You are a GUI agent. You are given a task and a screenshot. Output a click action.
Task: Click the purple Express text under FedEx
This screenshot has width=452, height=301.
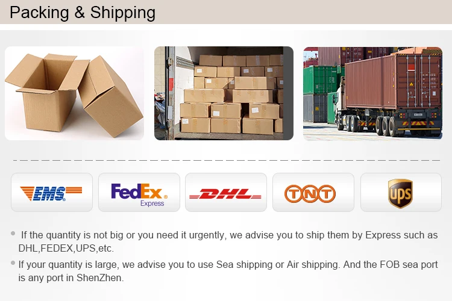(152, 203)
